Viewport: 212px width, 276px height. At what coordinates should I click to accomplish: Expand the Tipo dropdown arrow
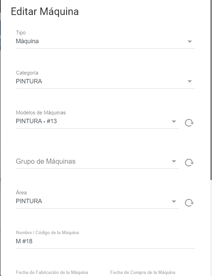pyautogui.click(x=190, y=42)
